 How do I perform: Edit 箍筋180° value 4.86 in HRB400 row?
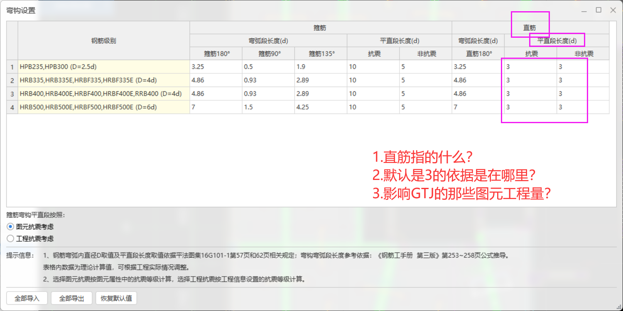[216, 94]
